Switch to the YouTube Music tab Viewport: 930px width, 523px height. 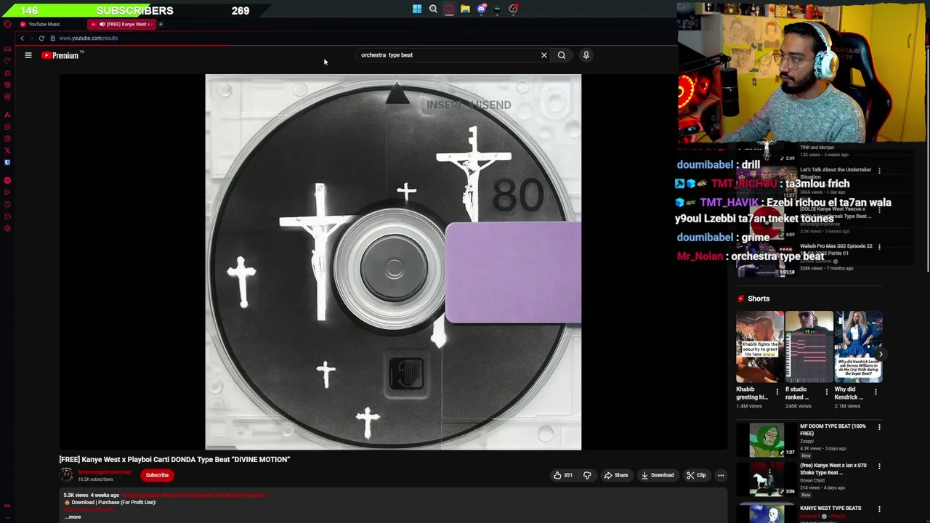(44, 24)
